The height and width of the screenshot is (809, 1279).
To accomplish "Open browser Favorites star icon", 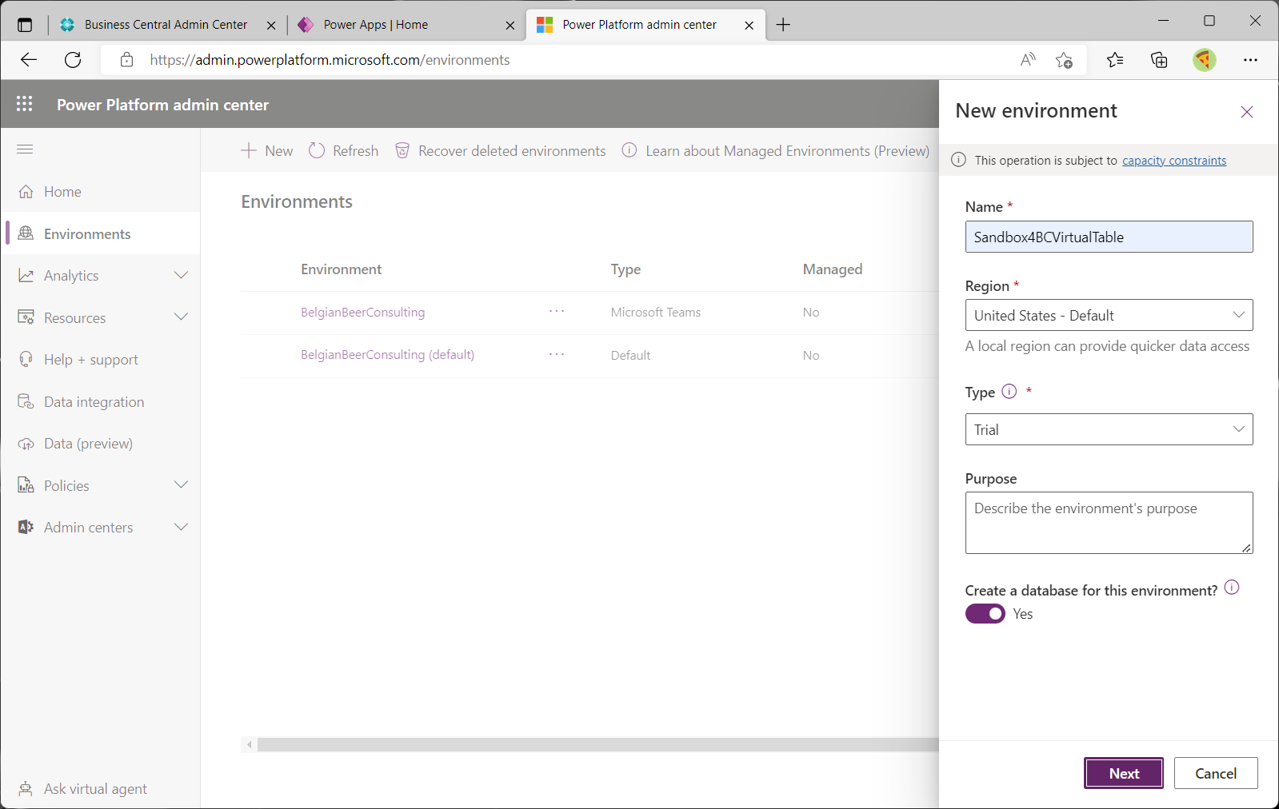I will tap(1114, 60).
